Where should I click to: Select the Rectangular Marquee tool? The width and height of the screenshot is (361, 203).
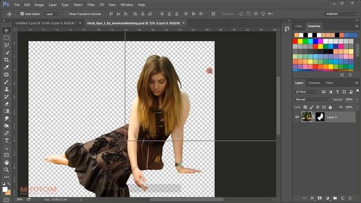click(x=6, y=38)
